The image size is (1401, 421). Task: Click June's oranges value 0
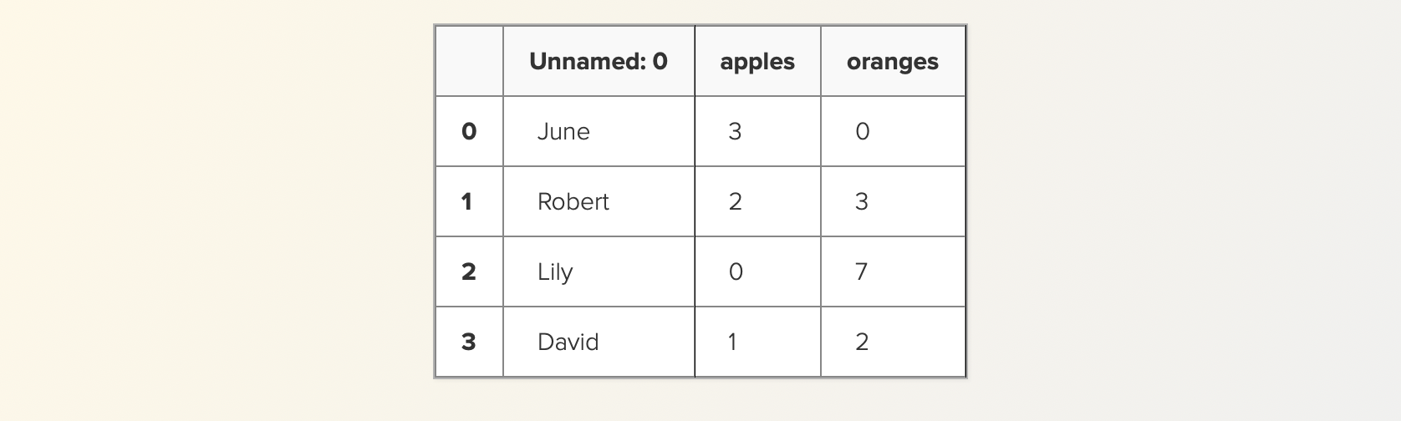(893, 131)
